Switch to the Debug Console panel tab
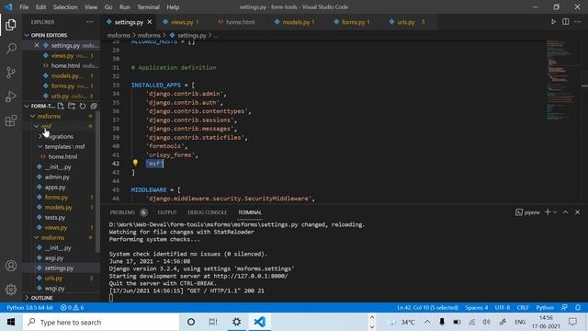This screenshot has height=331, width=588. [207, 212]
